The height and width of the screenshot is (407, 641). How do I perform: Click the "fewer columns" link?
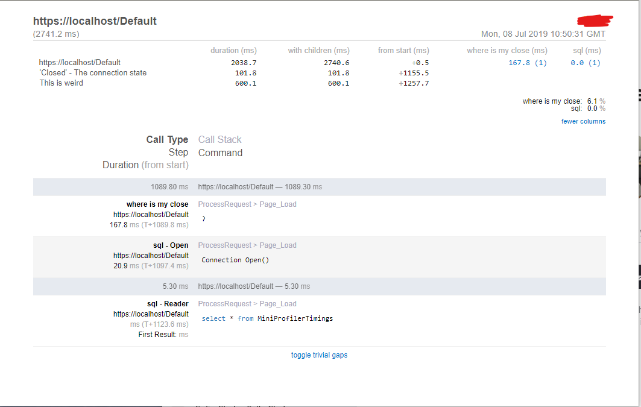click(x=583, y=121)
